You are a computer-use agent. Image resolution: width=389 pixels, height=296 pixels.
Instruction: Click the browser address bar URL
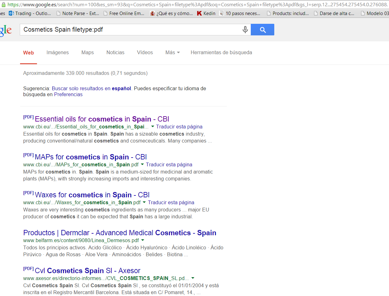click(197, 5)
